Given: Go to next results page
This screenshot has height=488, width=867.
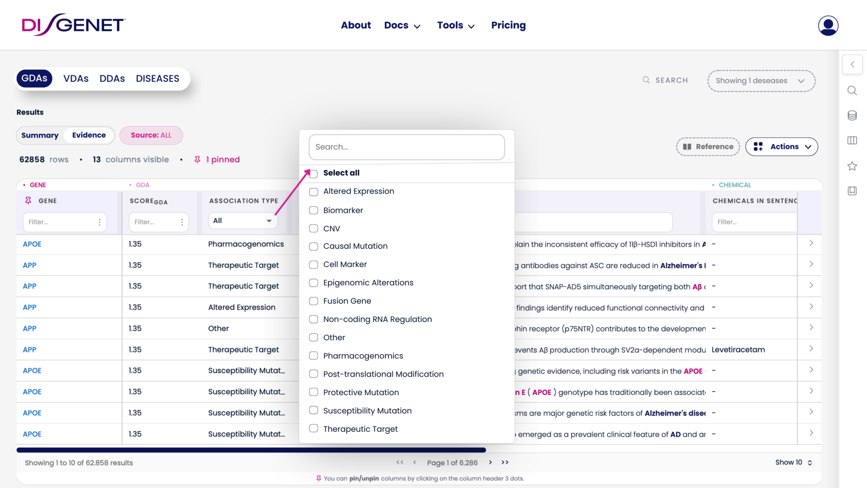Looking at the screenshot, I should (490, 462).
